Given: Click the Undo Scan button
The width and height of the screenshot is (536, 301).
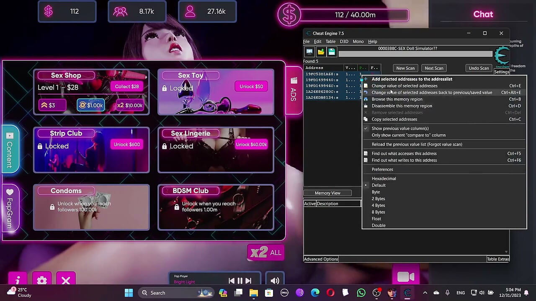Looking at the screenshot, I should [x=479, y=68].
